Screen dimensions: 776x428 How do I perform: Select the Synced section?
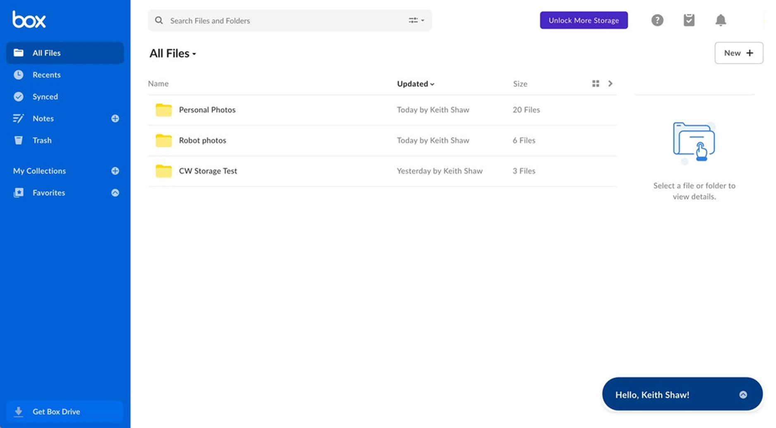pyautogui.click(x=46, y=96)
